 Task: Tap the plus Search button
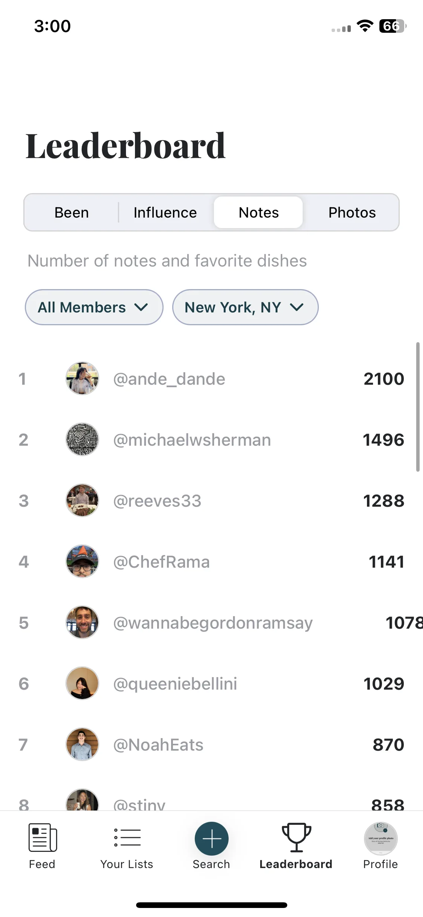coord(211,839)
